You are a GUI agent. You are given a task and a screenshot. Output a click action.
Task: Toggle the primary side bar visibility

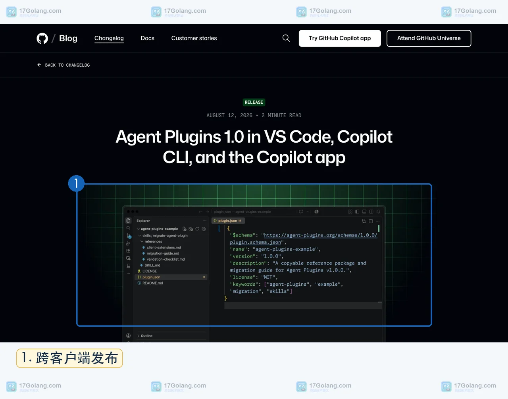point(357,212)
